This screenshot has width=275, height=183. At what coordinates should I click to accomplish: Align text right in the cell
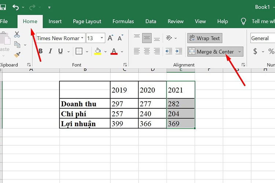tap(157, 51)
